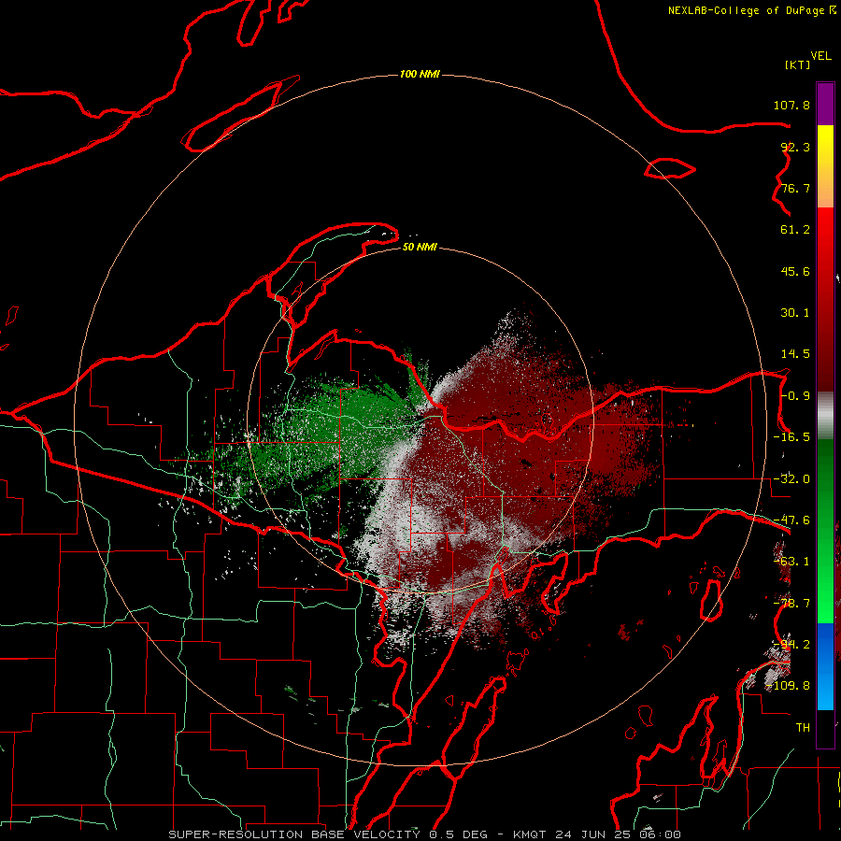Image resolution: width=841 pixels, height=841 pixels.
Task: Click the 76.7 velocity scale label
Action: (795, 188)
